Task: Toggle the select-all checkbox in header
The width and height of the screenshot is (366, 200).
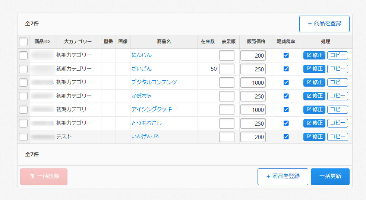Action: [x=23, y=42]
